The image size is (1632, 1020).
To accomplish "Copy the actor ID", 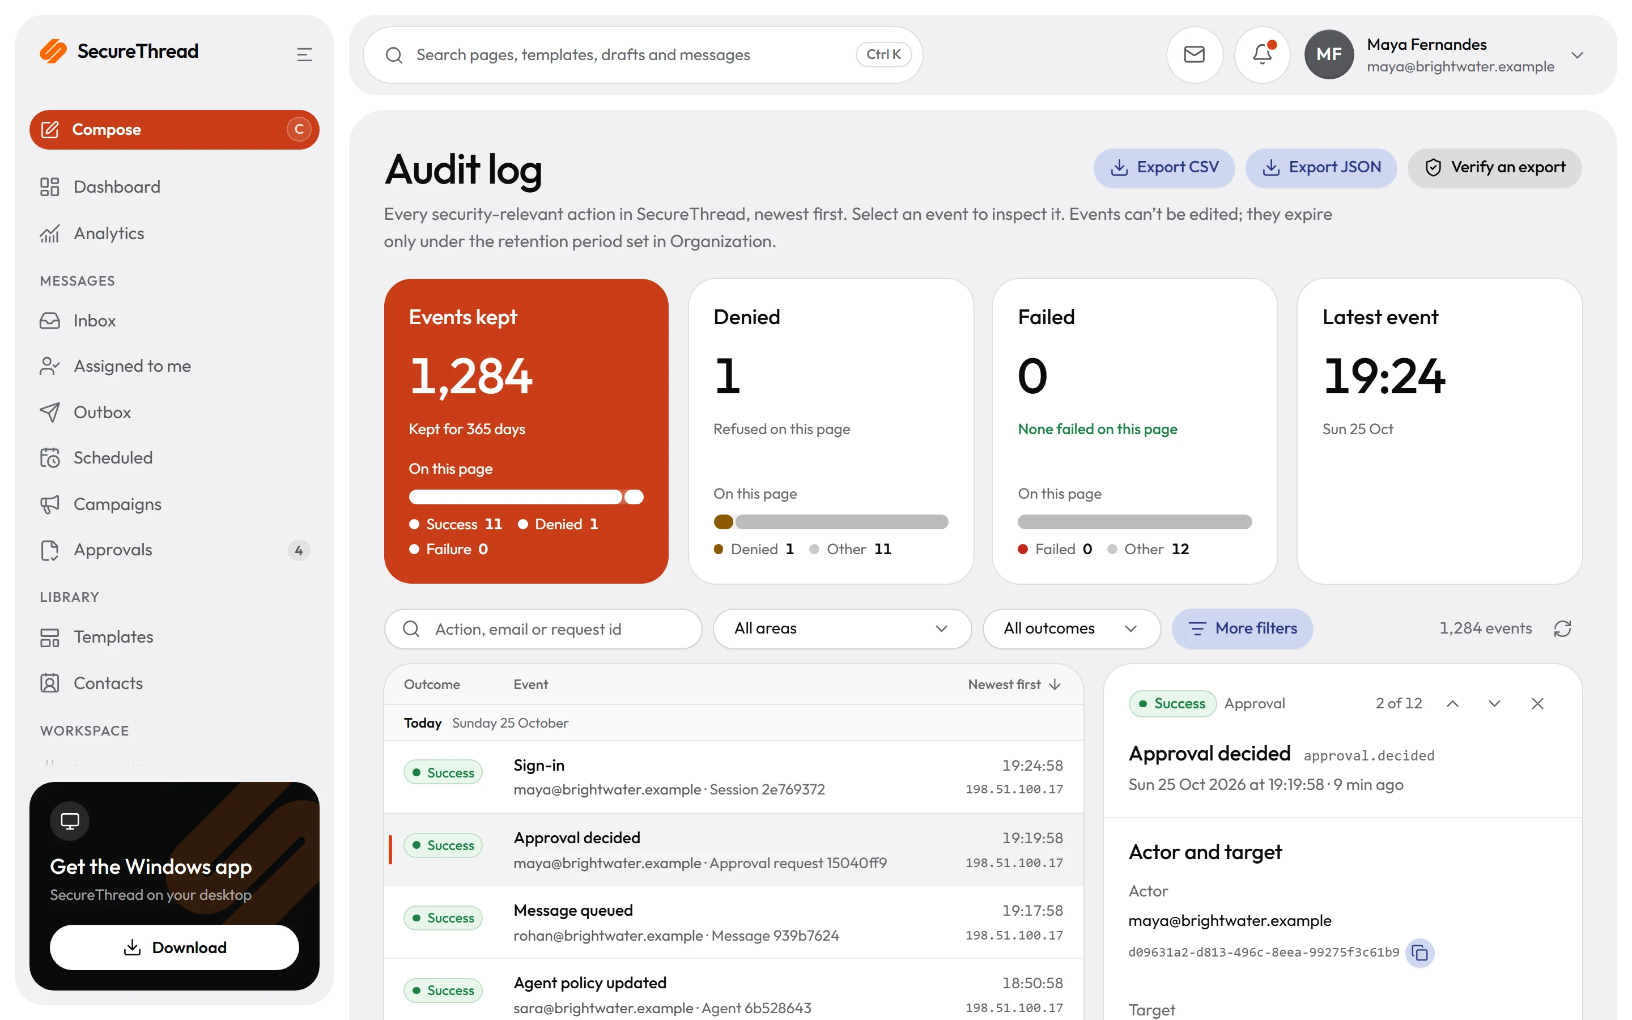I will click(1419, 953).
